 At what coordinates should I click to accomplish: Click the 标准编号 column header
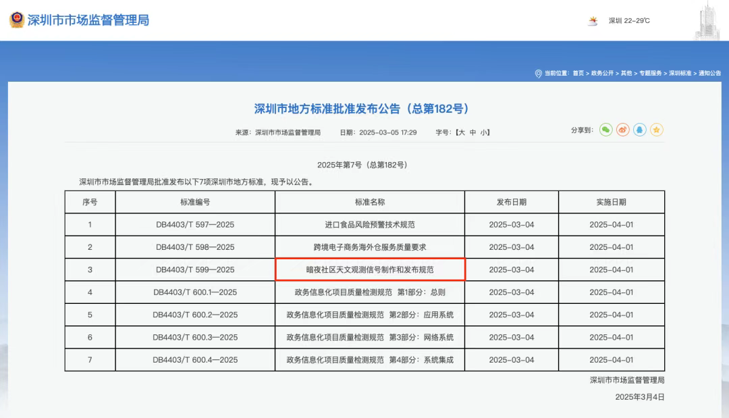click(x=195, y=203)
